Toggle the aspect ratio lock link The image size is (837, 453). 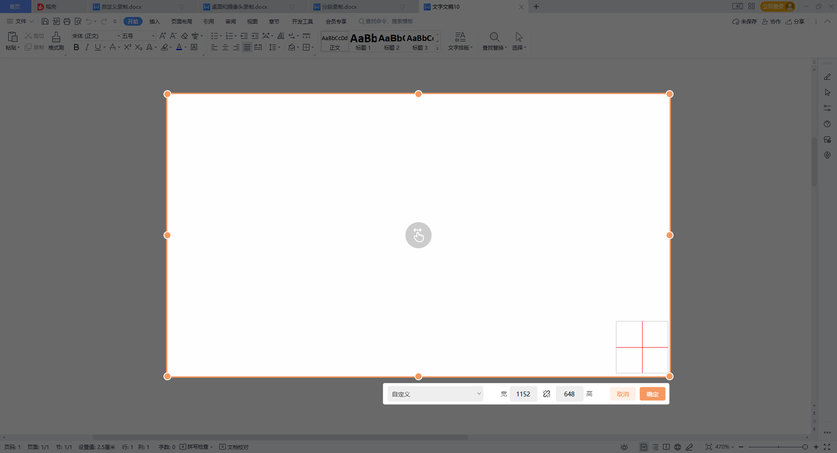tap(547, 394)
